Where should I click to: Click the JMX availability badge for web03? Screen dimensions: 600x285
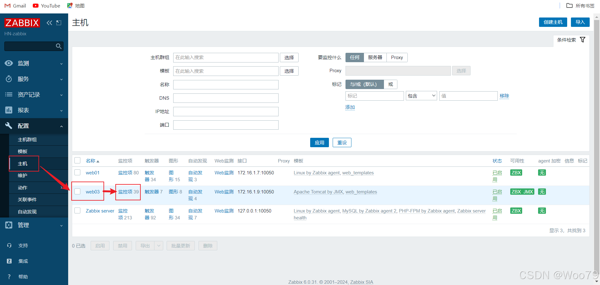click(528, 192)
